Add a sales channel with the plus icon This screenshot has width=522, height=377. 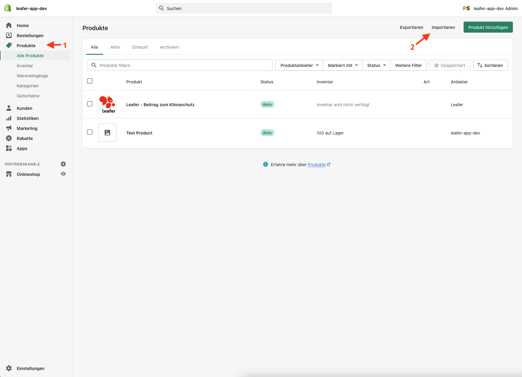[x=63, y=164]
